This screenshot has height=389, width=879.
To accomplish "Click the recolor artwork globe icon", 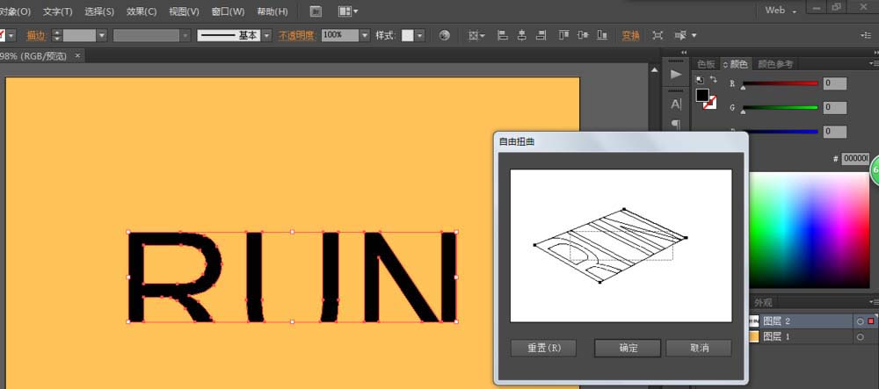I will pos(445,35).
